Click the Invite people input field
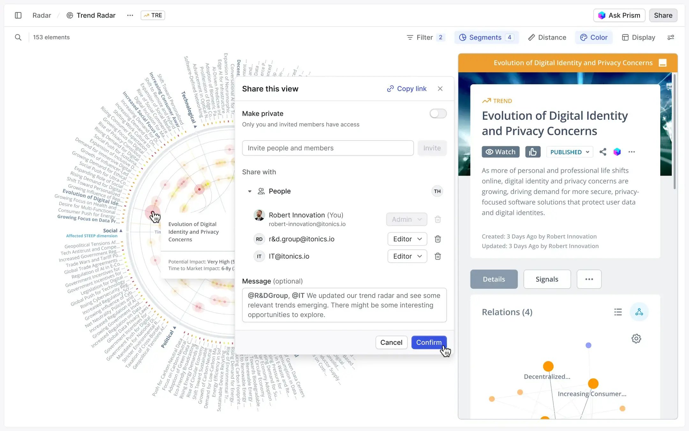This screenshot has width=689, height=431. (x=328, y=148)
